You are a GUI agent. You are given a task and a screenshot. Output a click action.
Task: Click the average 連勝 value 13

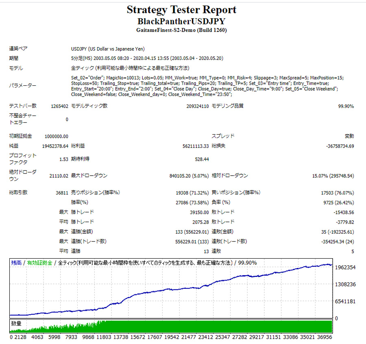(x=206, y=252)
